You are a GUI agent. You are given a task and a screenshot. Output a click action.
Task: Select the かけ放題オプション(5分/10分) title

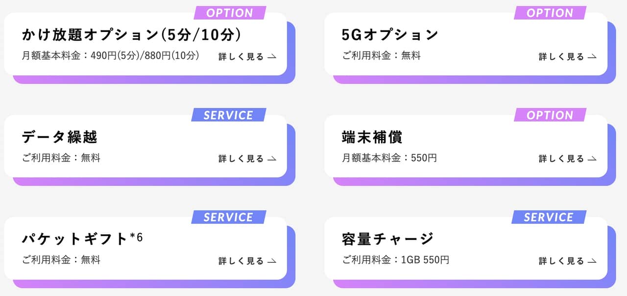coord(131,35)
